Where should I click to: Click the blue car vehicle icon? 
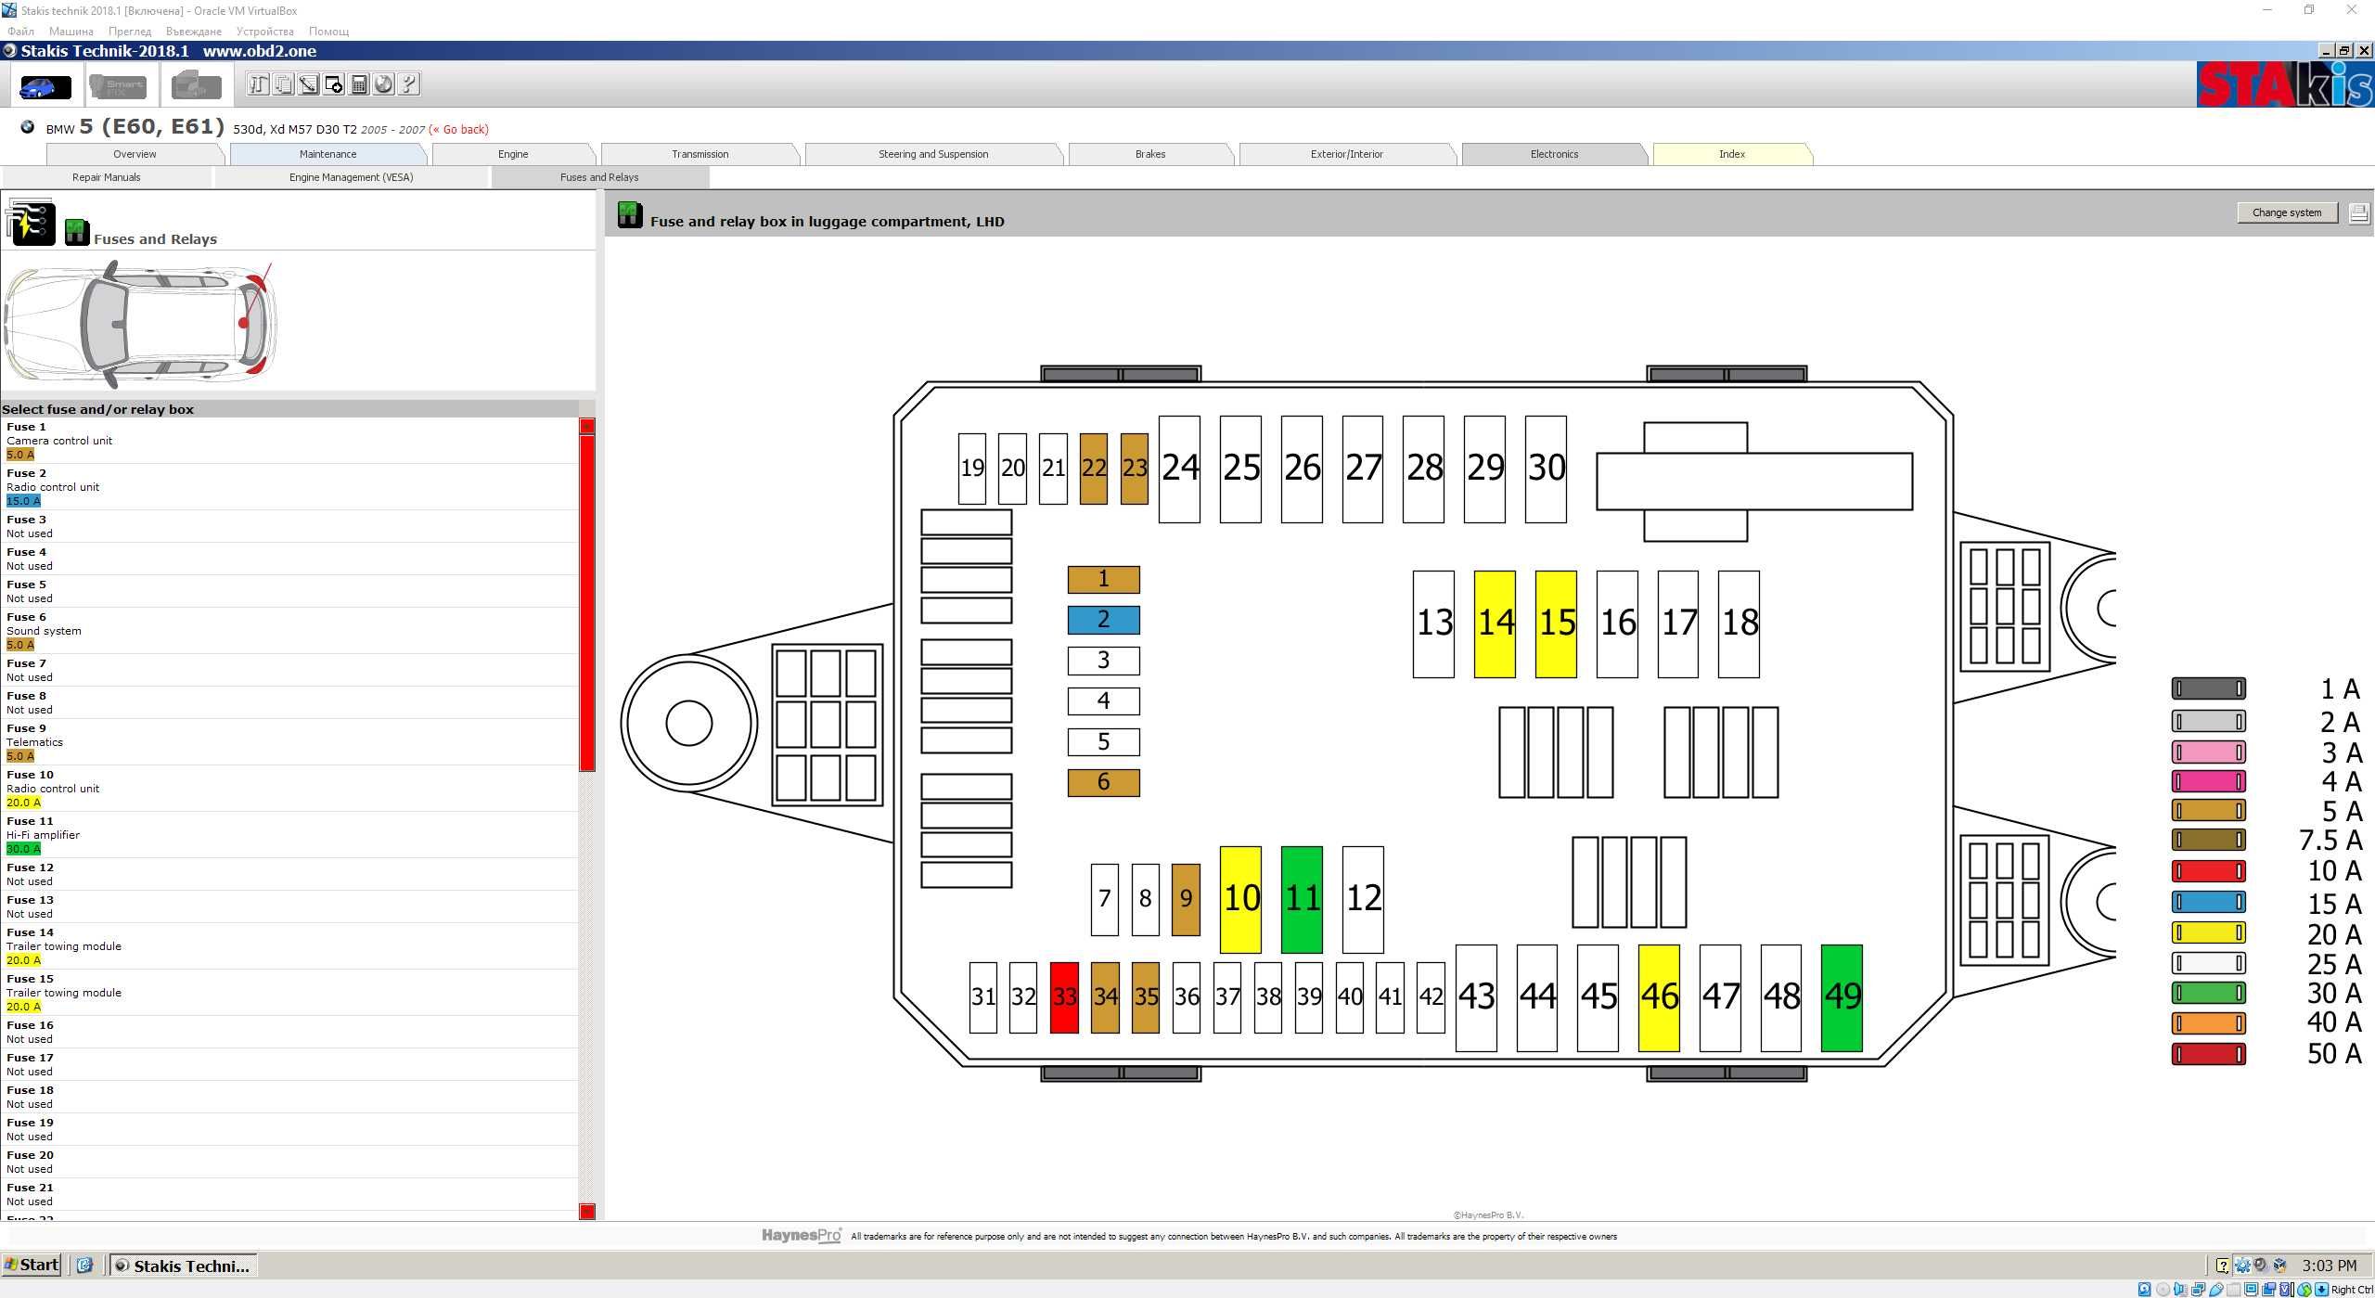(x=45, y=86)
